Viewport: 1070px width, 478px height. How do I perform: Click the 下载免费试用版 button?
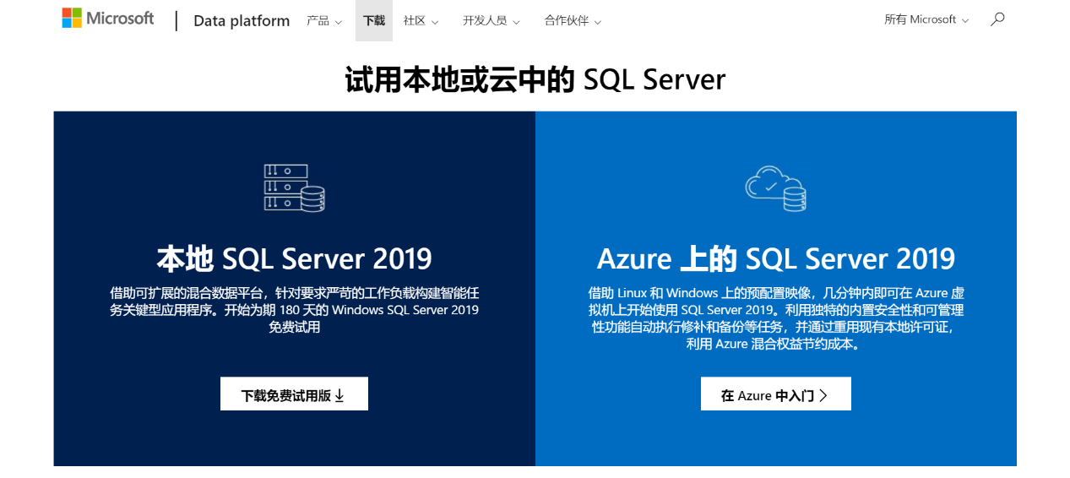tap(294, 394)
